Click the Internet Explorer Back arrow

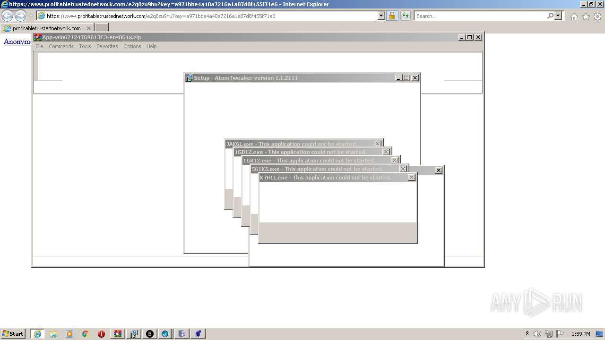8,16
